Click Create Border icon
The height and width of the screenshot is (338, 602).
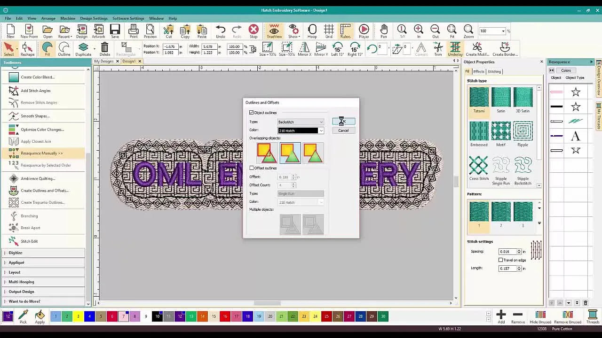[505, 49]
